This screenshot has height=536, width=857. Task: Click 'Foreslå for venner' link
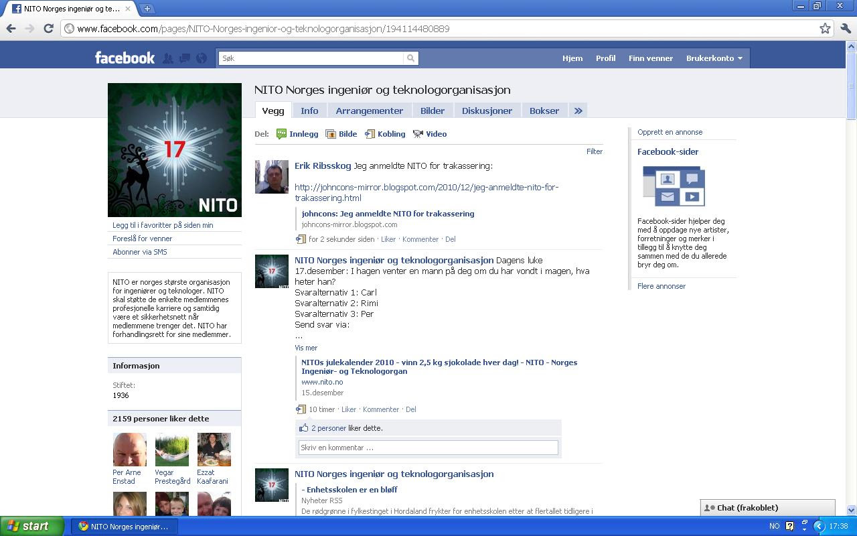(142, 239)
